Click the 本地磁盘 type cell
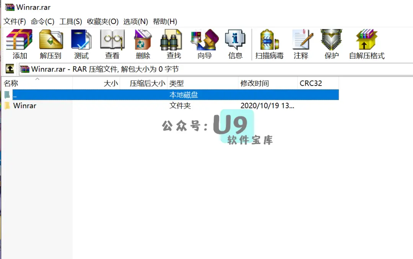The height and width of the screenshot is (259, 413). point(184,95)
